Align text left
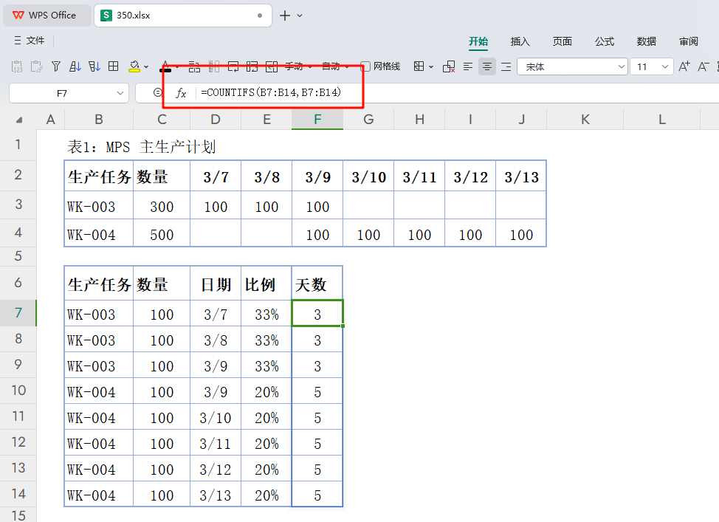Viewport: 719px width, 522px height. pos(468,67)
